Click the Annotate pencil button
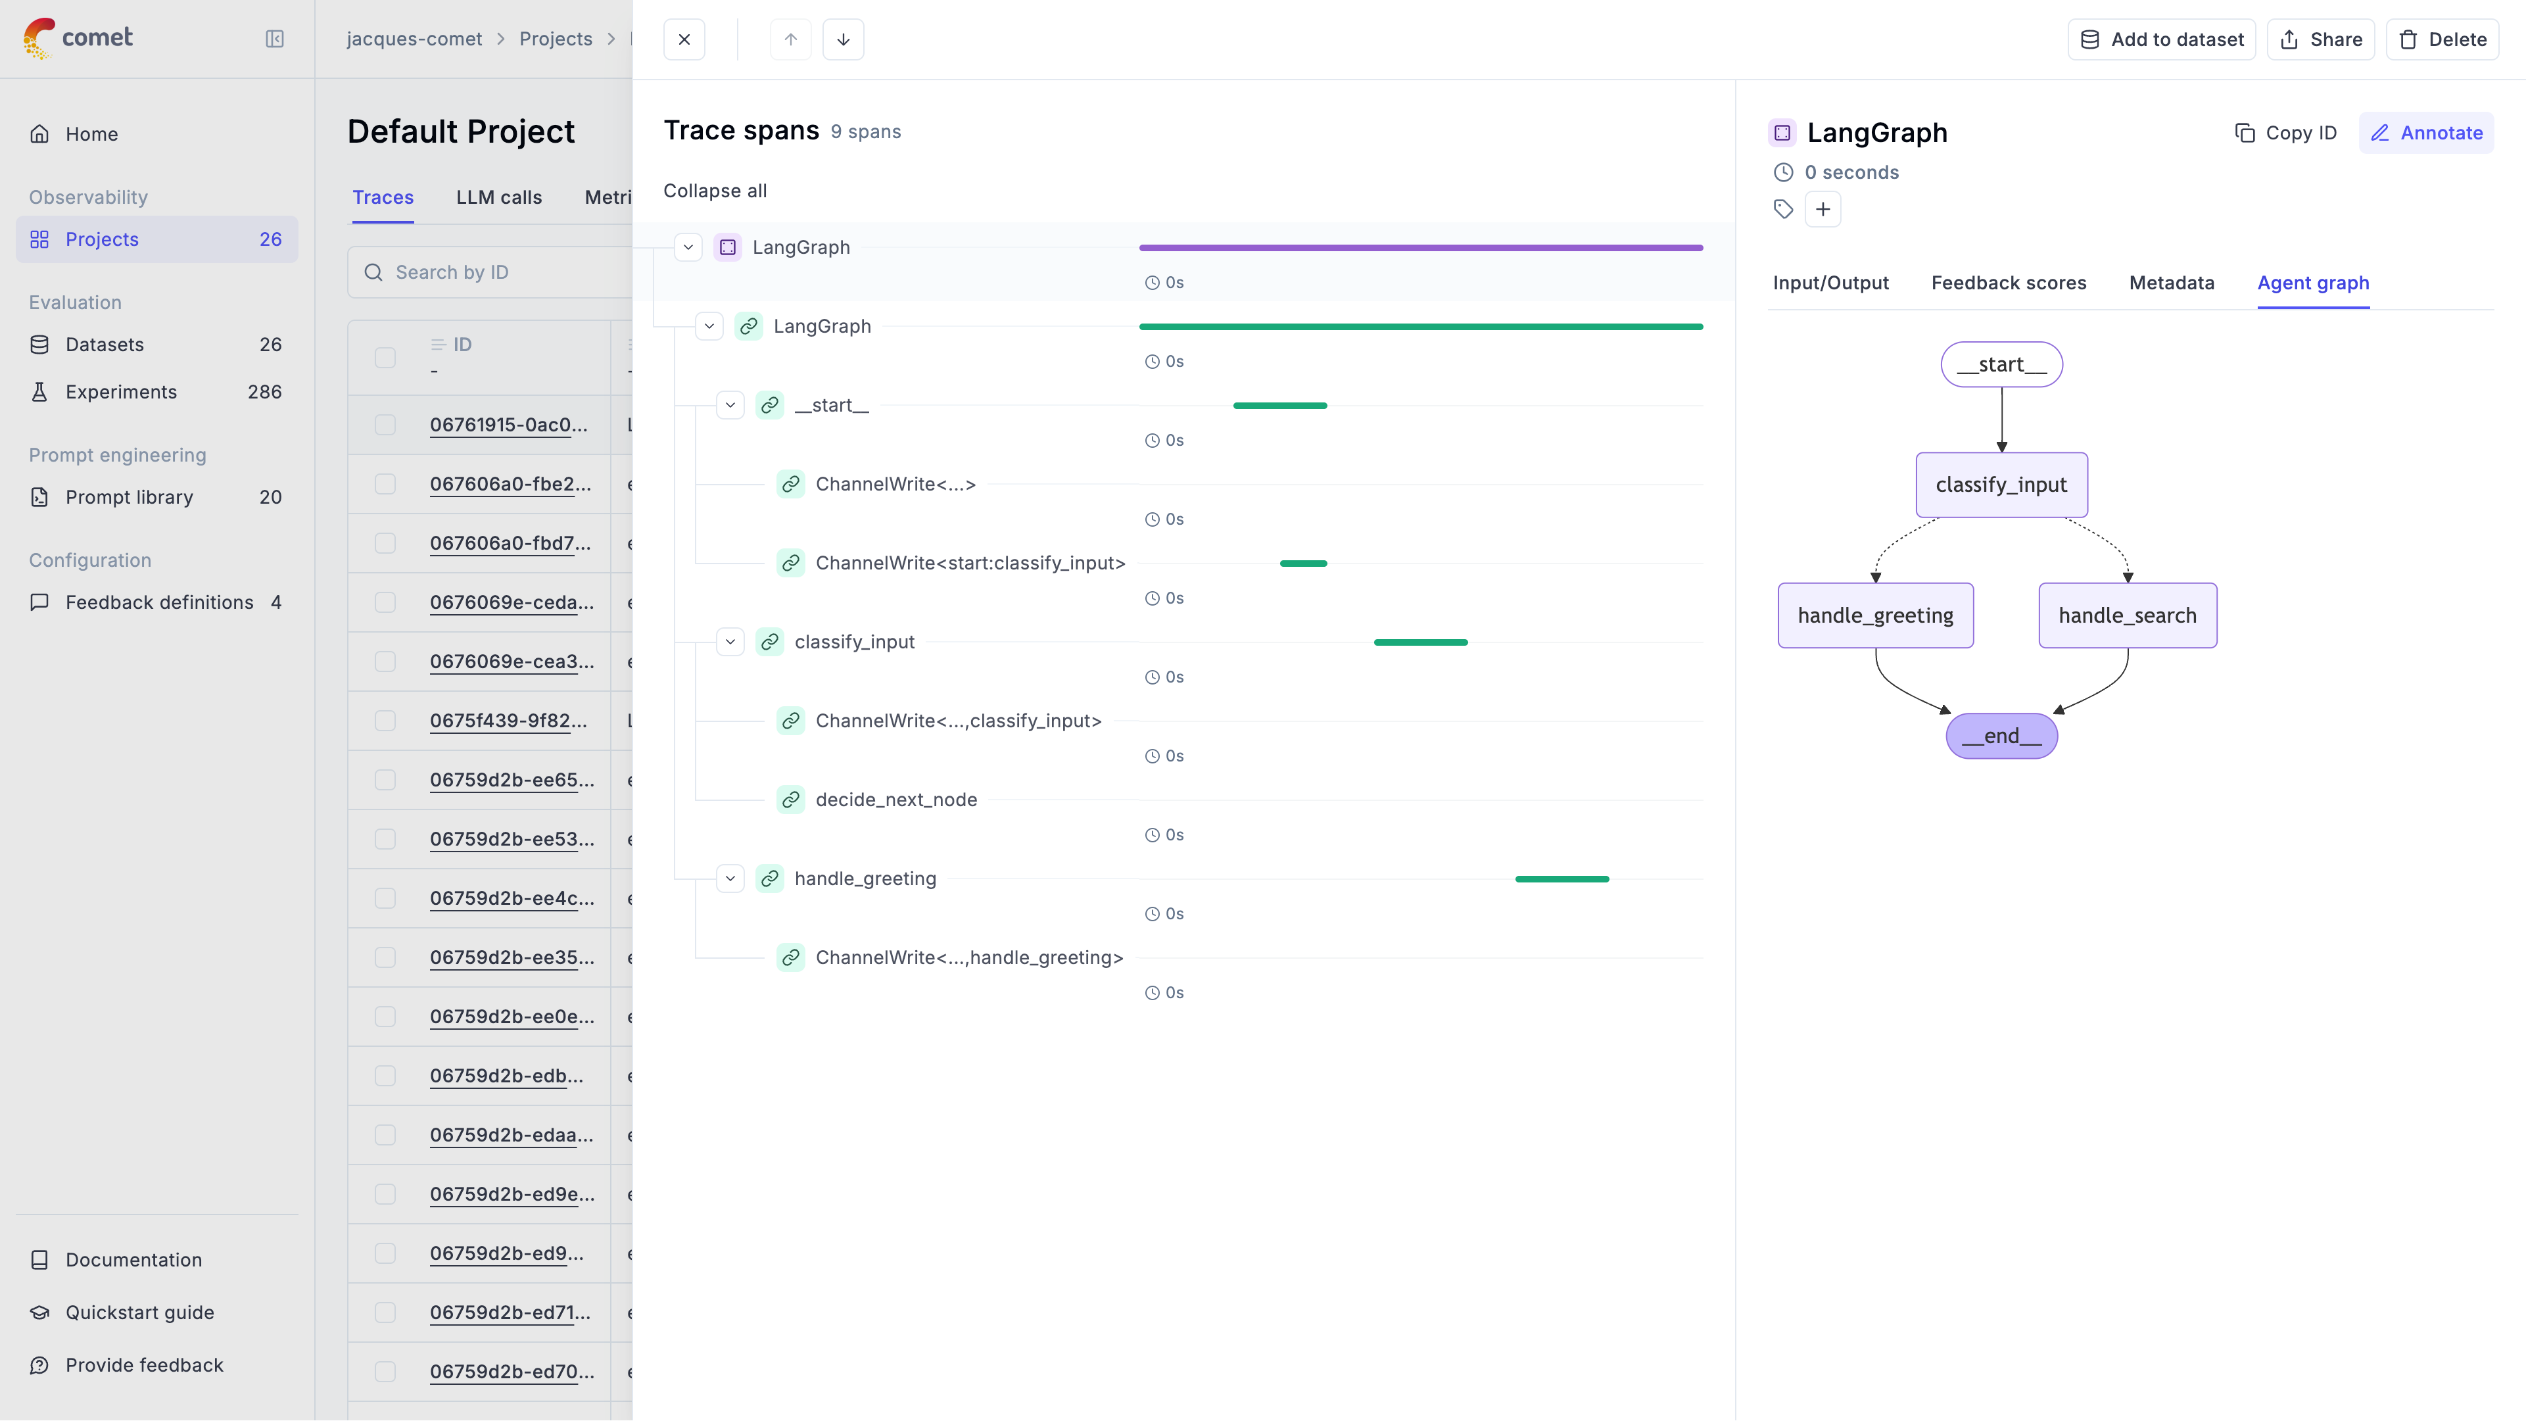Screen dimensions: 2526x1421 (2426, 132)
